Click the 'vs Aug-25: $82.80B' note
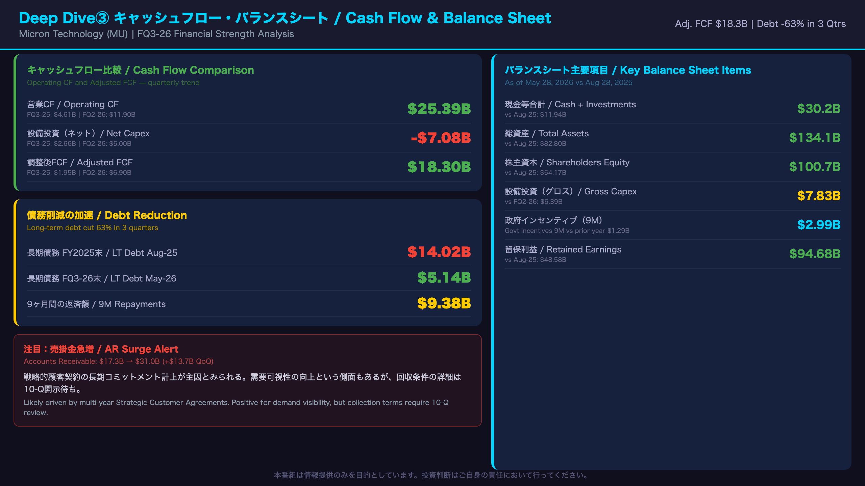Viewport: 865px width, 486px height. click(x=535, y=144)
